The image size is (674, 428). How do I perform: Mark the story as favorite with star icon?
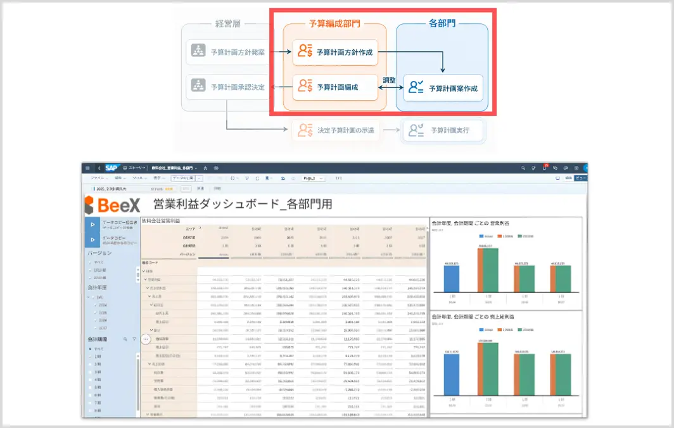(x=205, y=168)
